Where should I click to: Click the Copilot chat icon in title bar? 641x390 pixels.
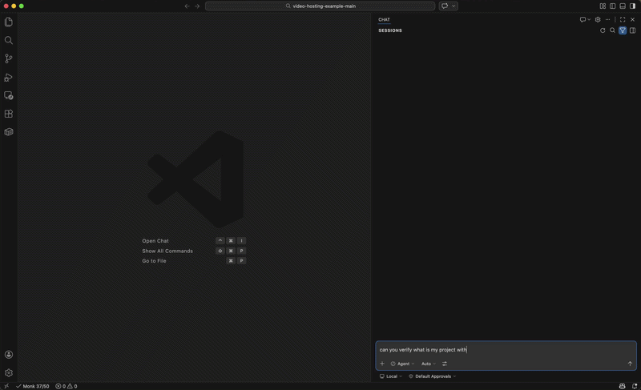tap(445, 6)
